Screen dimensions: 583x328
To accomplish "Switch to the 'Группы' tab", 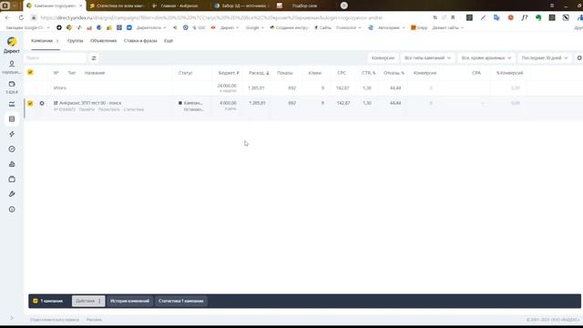I will pos(75,40).
